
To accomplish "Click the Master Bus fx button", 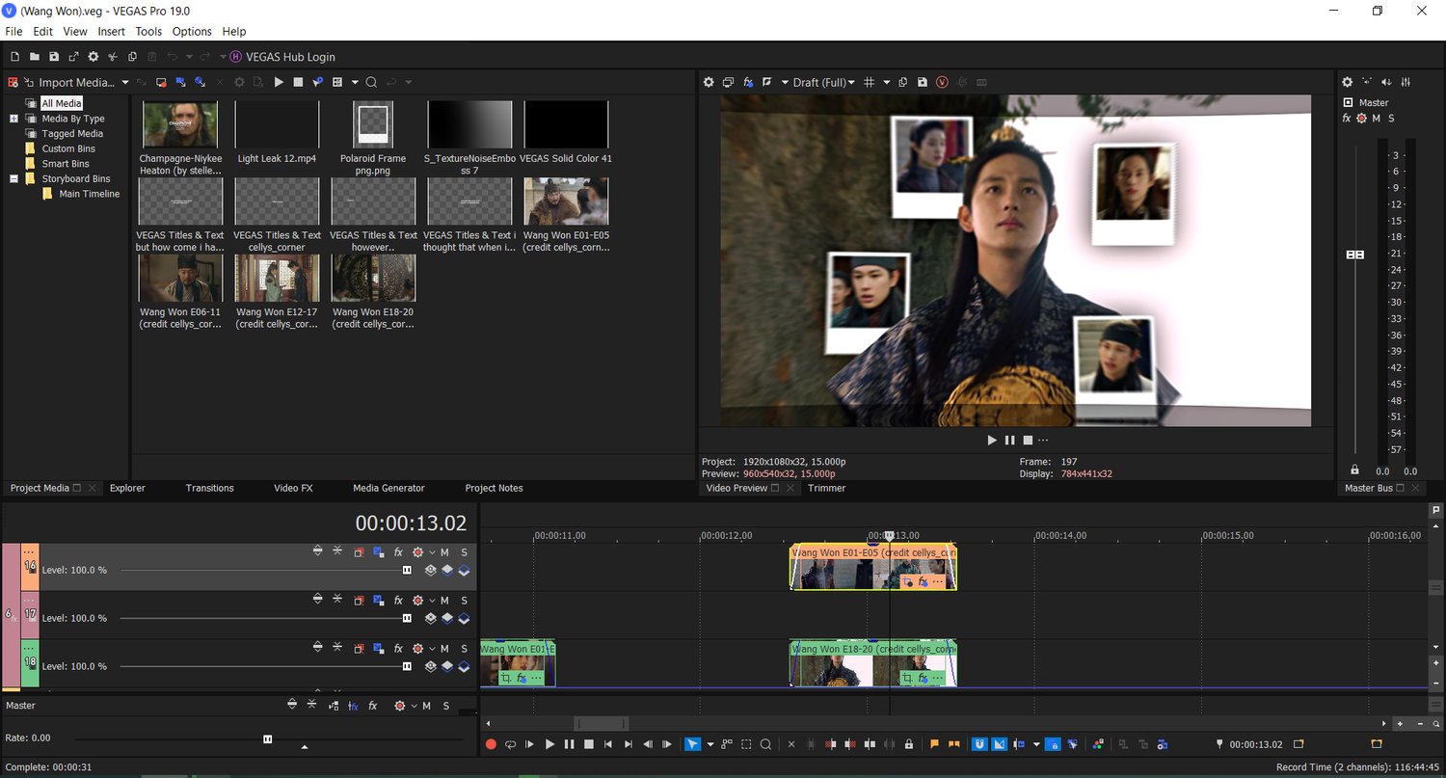I will coord(1346,119).
